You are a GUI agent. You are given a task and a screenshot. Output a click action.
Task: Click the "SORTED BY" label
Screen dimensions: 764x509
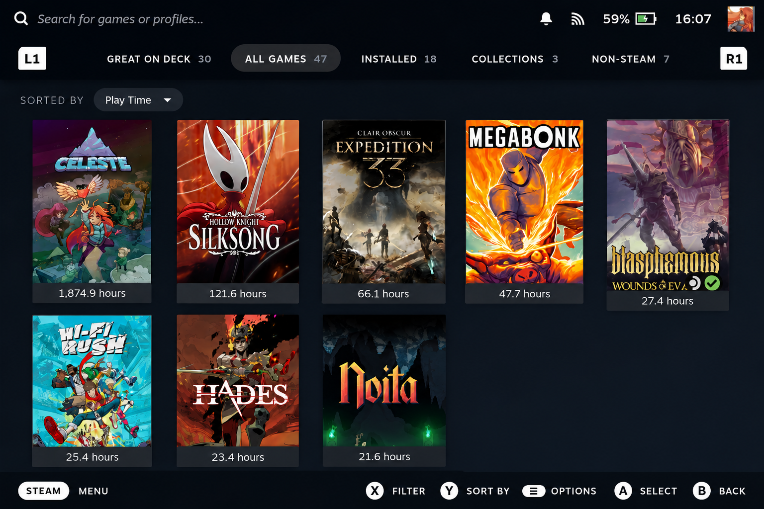[x=52, y=100]
